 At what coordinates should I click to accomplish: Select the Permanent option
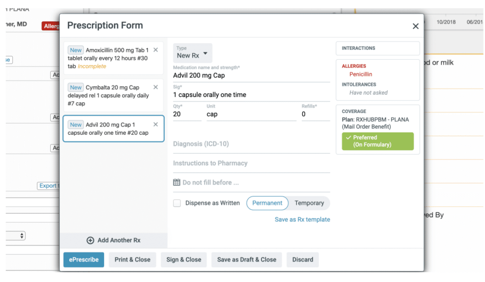point(267,203)
